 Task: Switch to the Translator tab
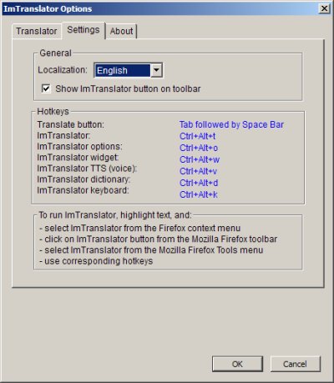[37, 31]
